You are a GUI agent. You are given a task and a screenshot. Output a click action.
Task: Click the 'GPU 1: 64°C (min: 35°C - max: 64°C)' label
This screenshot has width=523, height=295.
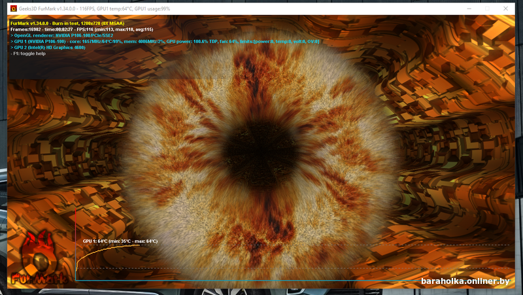tap(120, 241)
